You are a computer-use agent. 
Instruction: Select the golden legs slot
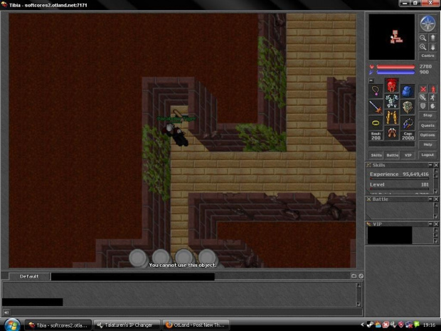coord(391,117)
